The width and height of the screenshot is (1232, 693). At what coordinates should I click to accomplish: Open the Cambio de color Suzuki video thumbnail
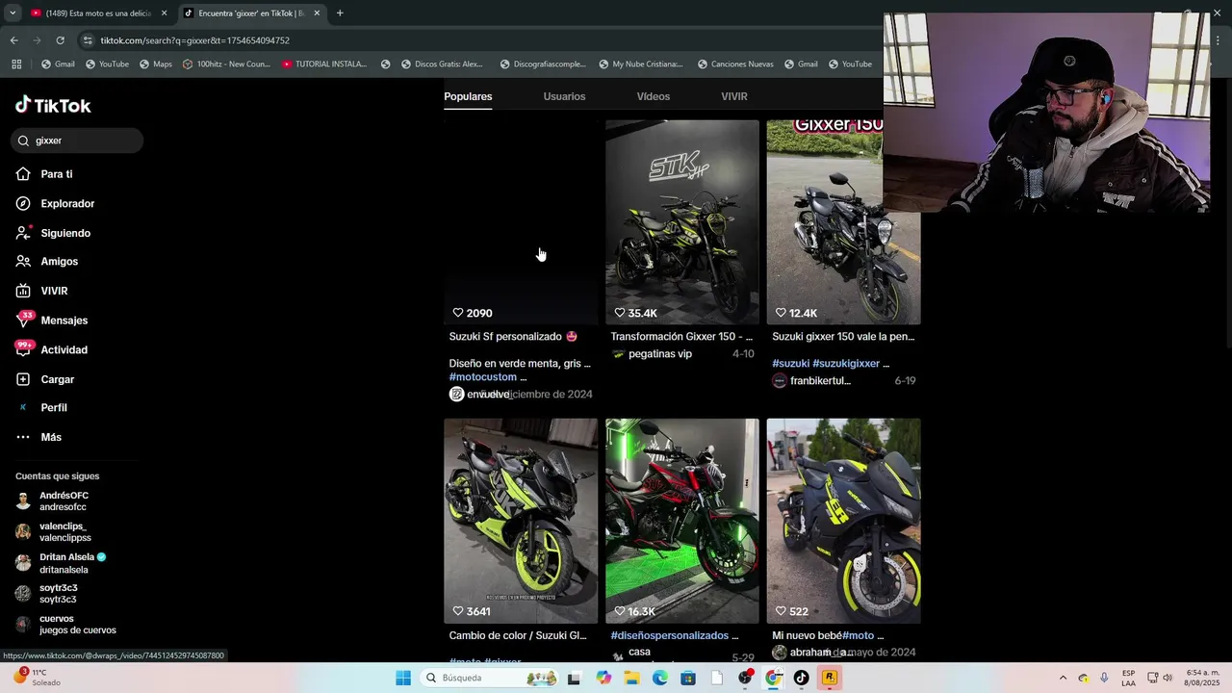tap(521, 521)
